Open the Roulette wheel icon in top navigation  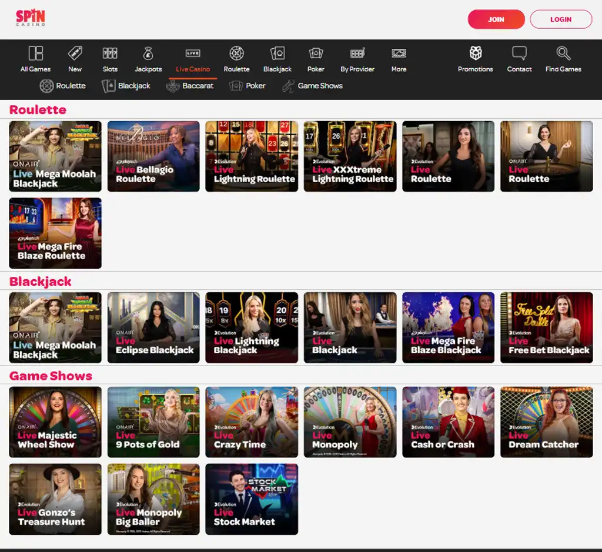point(236,53)
